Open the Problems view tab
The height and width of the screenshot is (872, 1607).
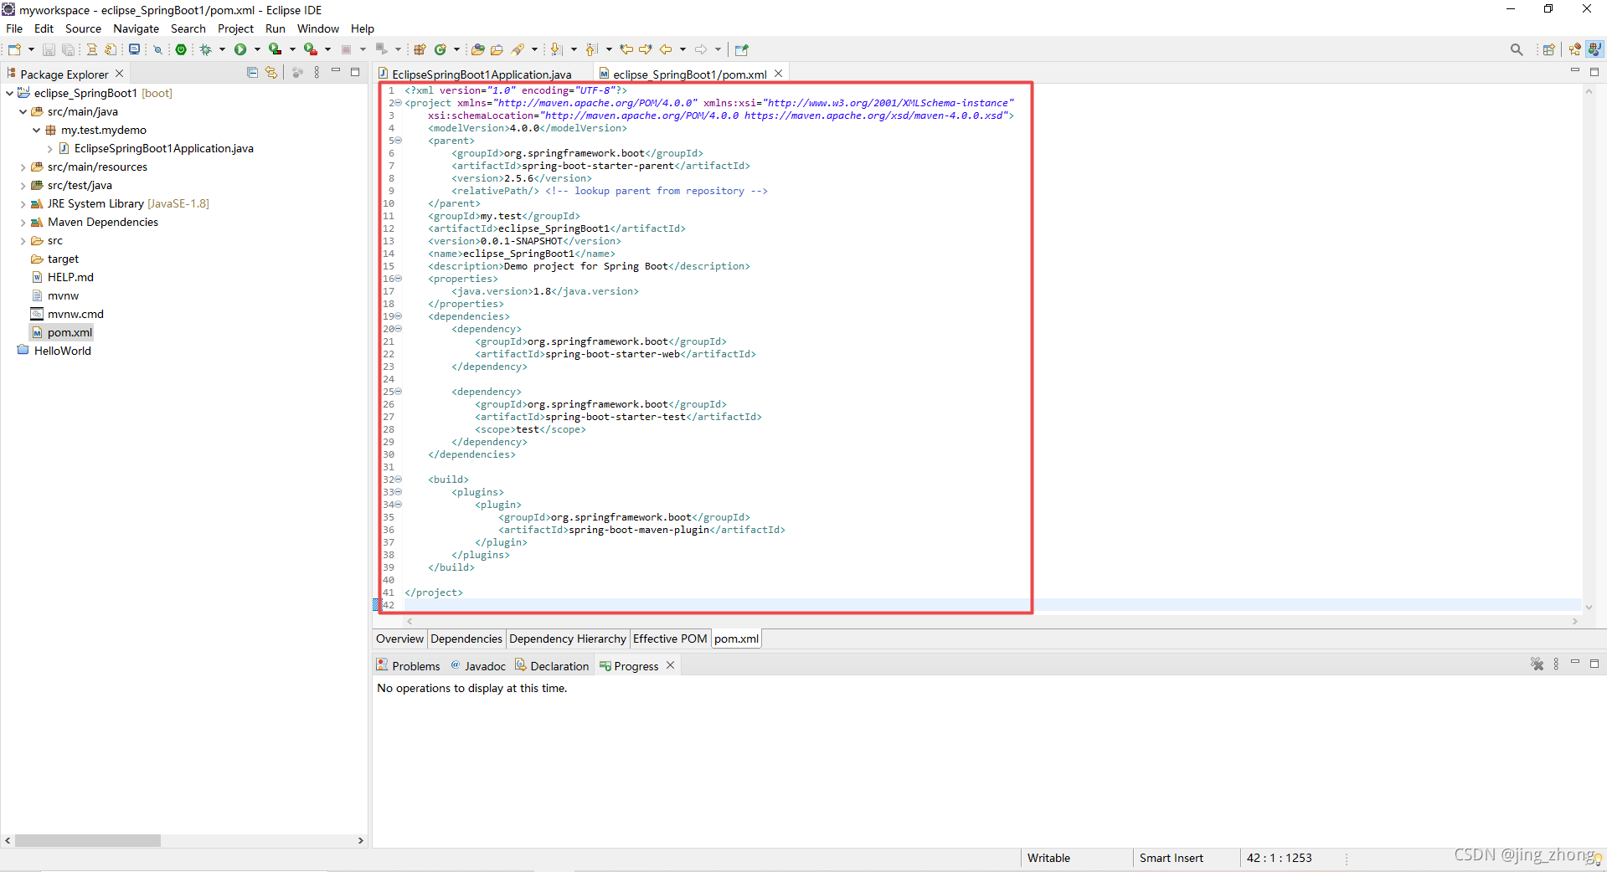pyautogui.click(x=409, y=666)
